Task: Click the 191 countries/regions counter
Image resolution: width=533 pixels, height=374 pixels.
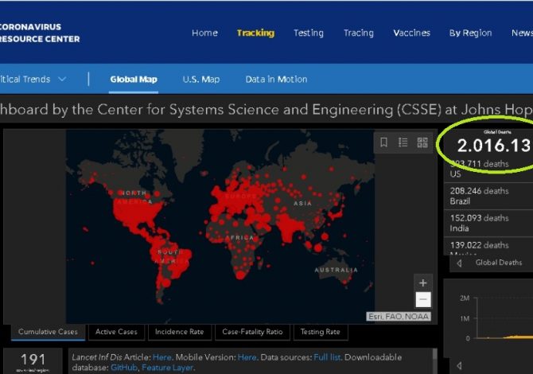Action: 33,361
